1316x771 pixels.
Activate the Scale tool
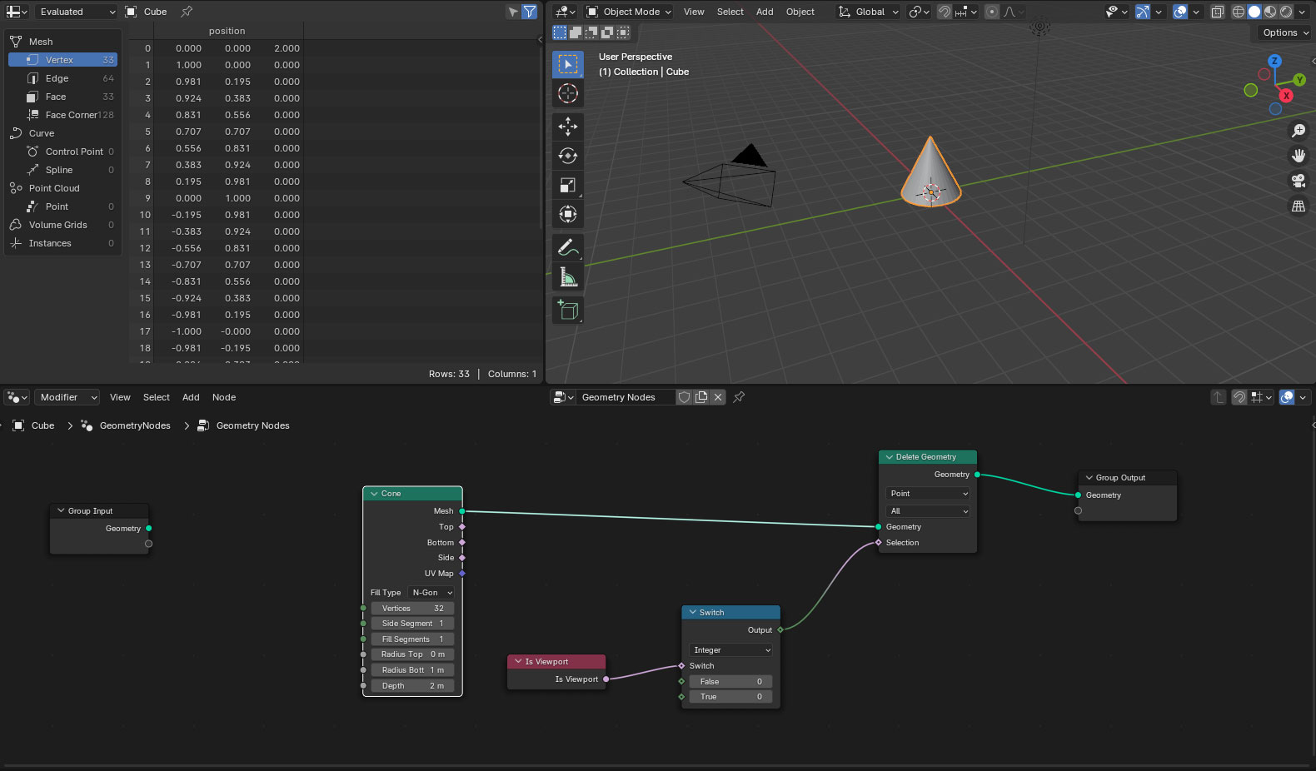(x=568, y=185)
